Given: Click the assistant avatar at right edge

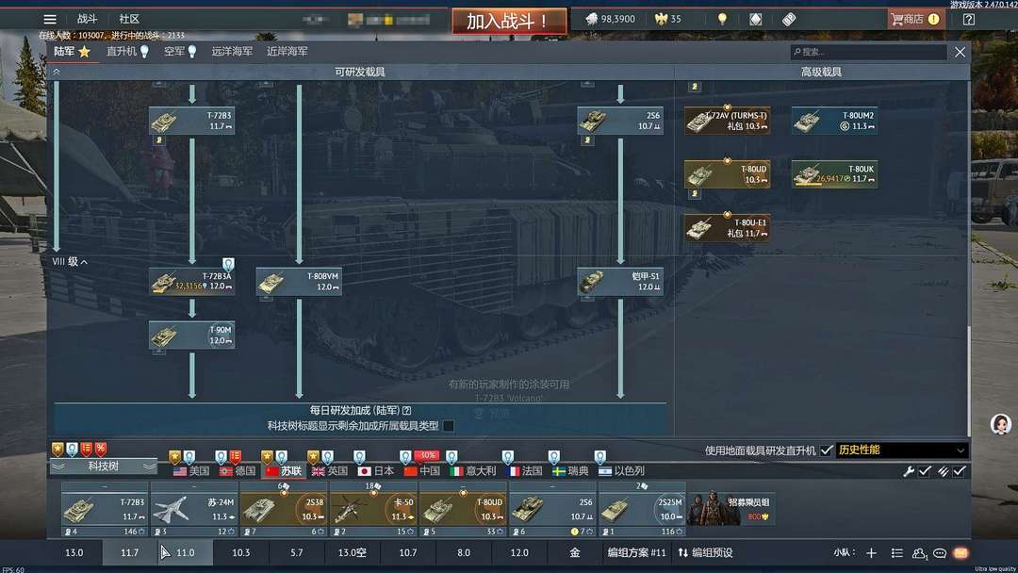Looking at the screenshot, I should coord(1000,424).
